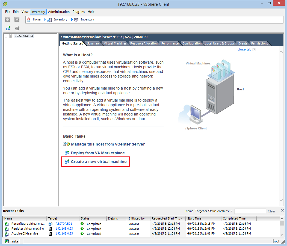This screenshot has height=246, width=287.
Task: Click the Register virtual machine task icon
Action: click(x=7, y=229)
